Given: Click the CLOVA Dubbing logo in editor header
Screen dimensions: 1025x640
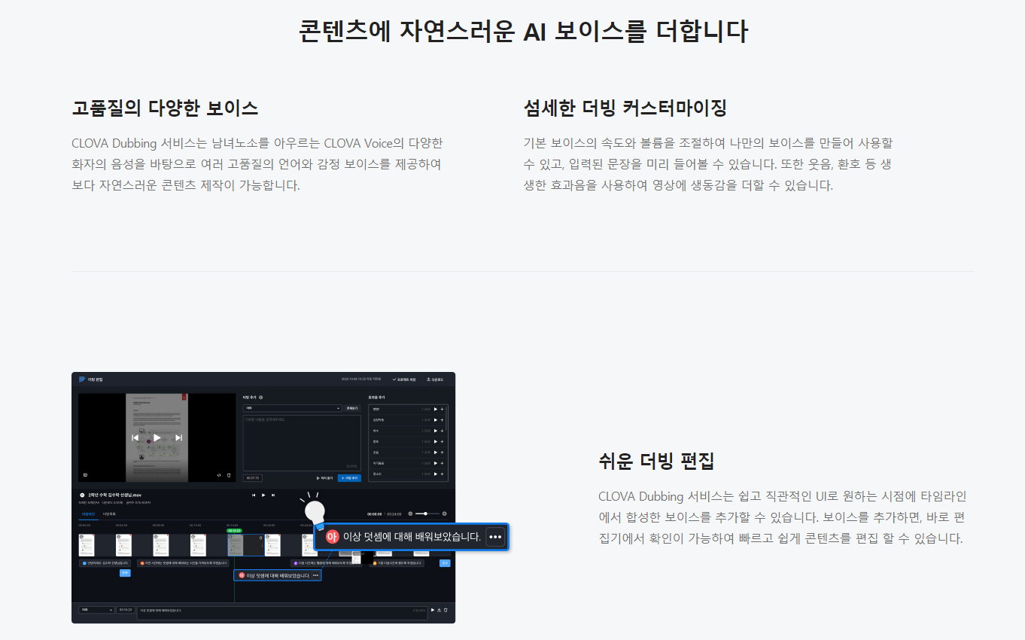Looking at the screenshot, I should 82,379.
